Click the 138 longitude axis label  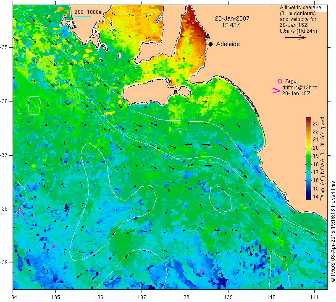point(185,297)
